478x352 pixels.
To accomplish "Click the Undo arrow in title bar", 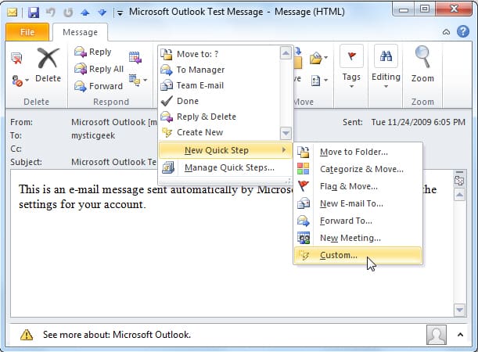I will pos(51,13).
